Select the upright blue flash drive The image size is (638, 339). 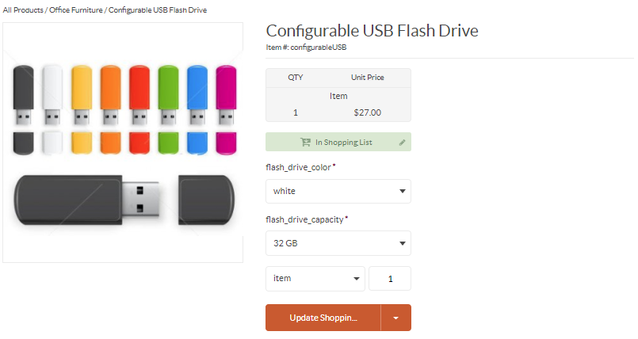197,95
